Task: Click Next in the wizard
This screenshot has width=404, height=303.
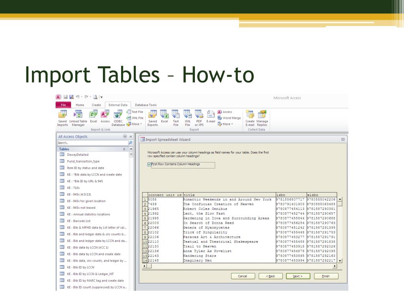Action: click(298, 276)
